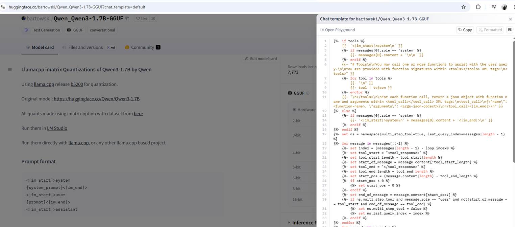The height and width of the screenshot is (227, 515).
Task: Click the Llamacpp imatrix Quantizations heading
Action: pyautogui.click(x=87, y=70)
